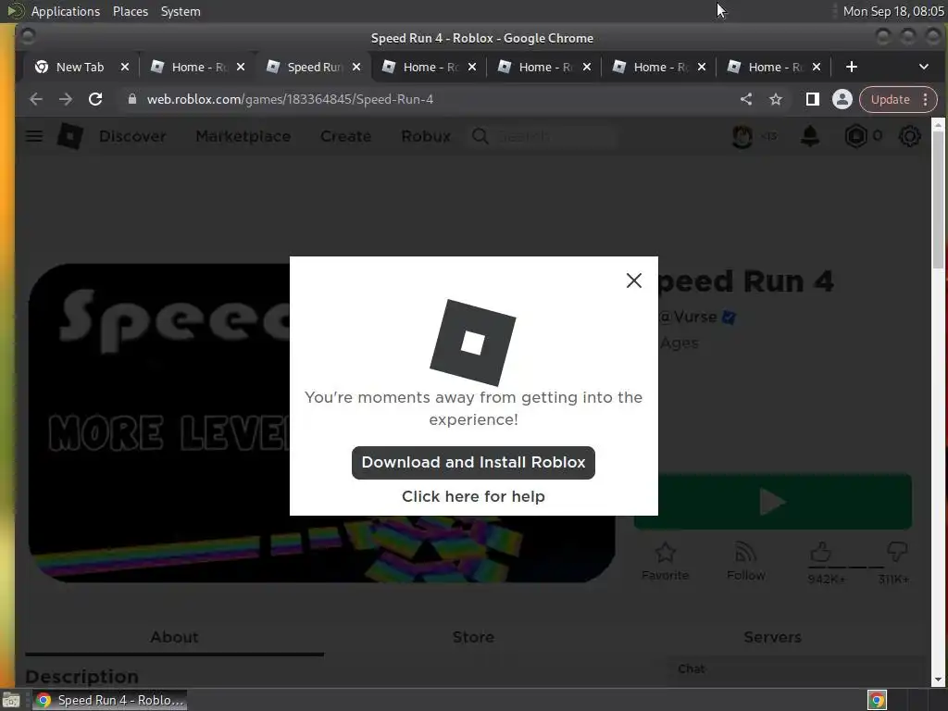
Task: Open the Places menu
Action: click(x=130, y=11)
